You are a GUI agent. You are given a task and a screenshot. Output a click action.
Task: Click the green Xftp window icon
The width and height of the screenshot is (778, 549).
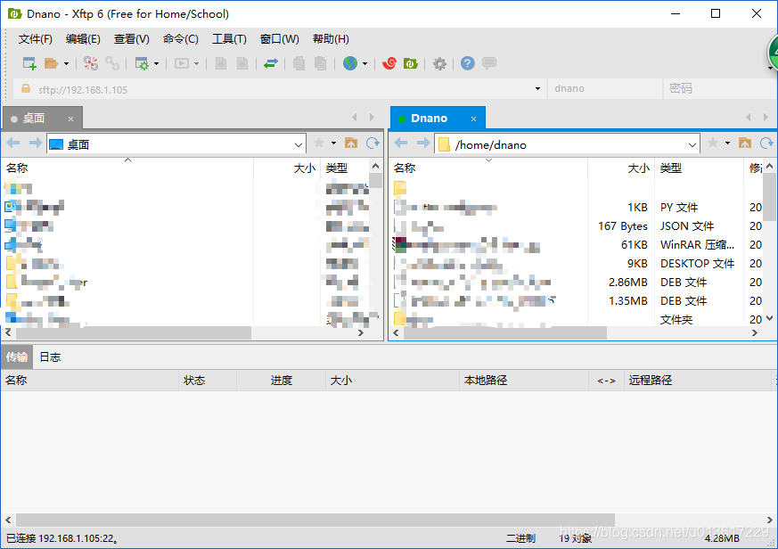pos(410,63)
